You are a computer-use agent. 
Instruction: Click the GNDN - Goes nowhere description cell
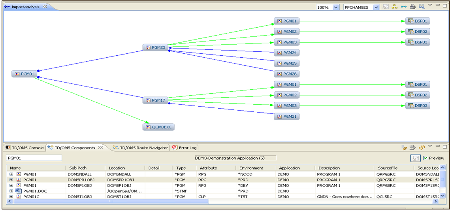[x=345, y=197]
